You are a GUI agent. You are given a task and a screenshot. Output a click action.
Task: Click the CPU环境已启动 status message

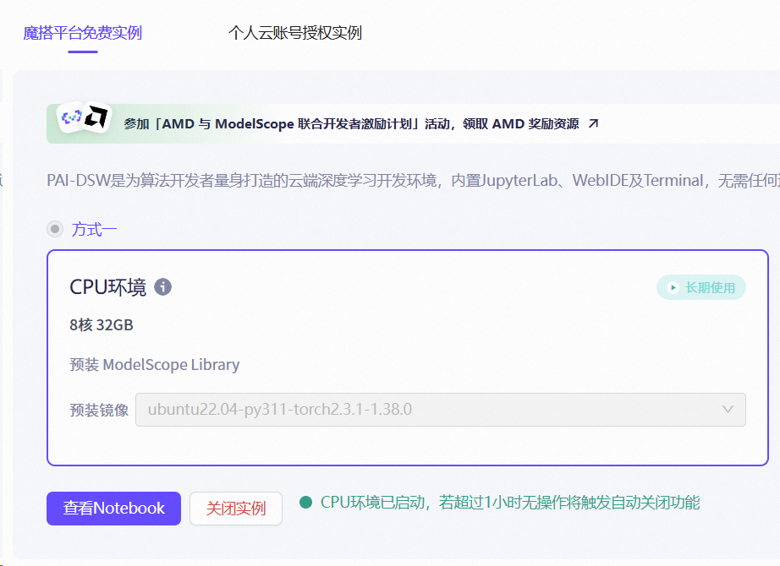coord(510,503)
